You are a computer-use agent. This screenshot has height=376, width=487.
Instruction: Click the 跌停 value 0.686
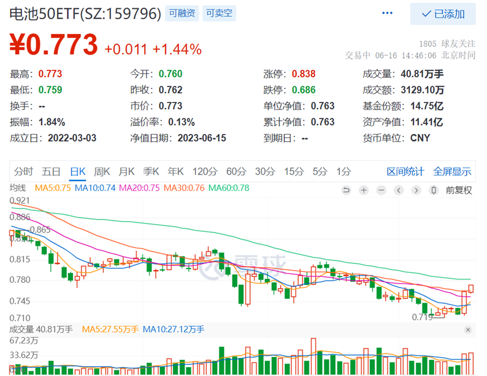(304, 90)
